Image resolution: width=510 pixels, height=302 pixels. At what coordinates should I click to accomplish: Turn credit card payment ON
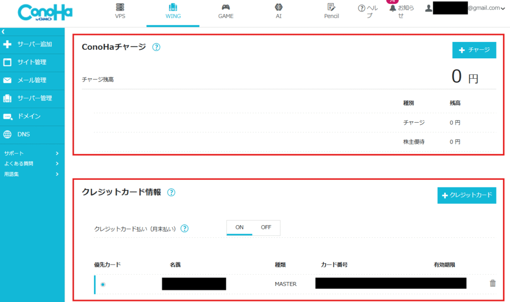click(240, 227)
